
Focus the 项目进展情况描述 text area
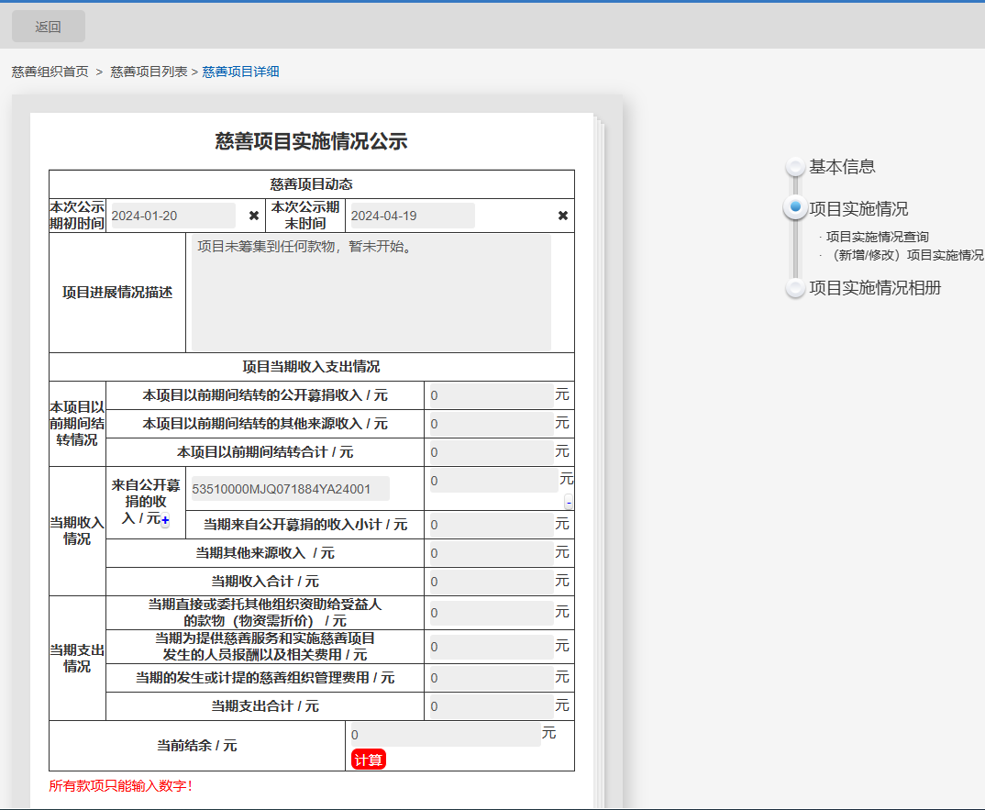tap(371, 293)
